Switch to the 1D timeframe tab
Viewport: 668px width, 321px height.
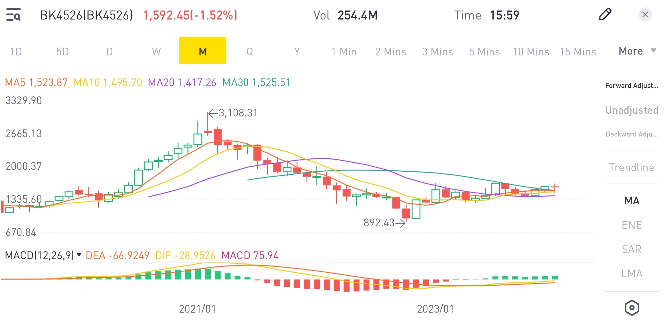pyautogui.click(x=16, y=51)
